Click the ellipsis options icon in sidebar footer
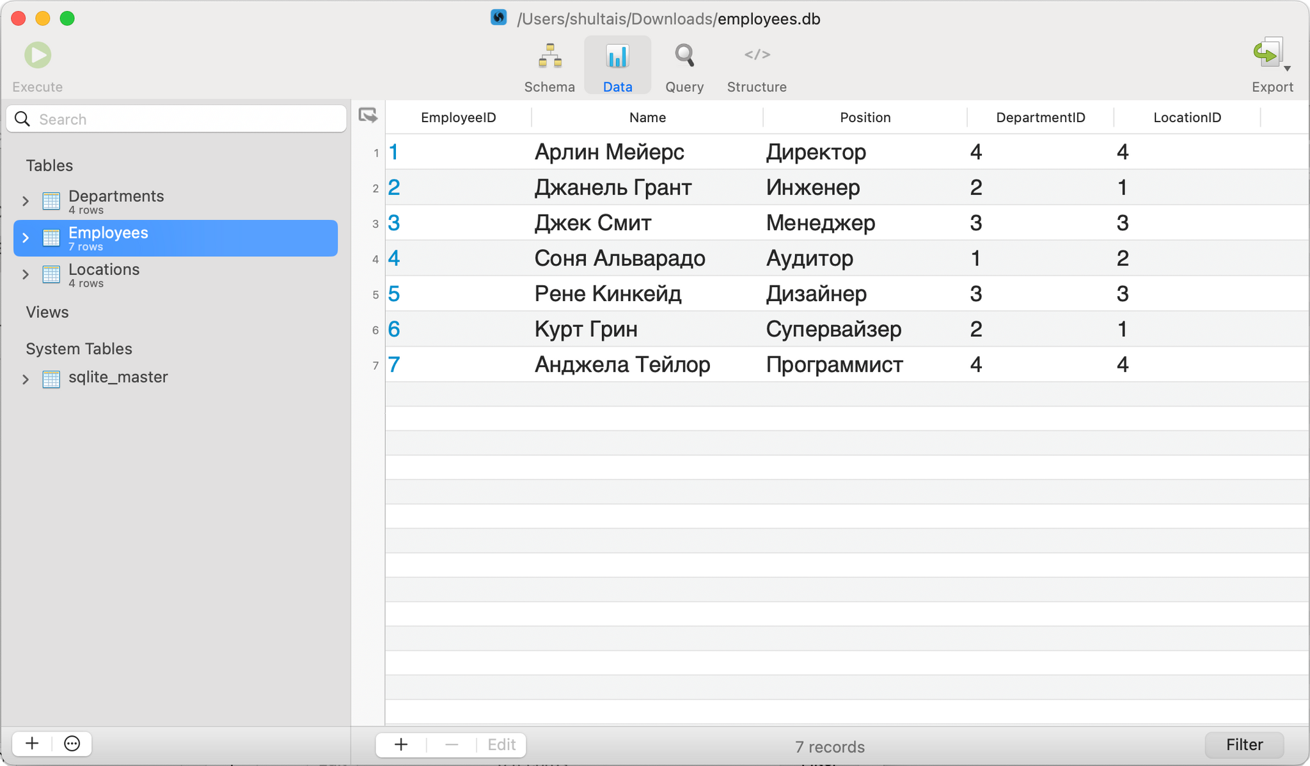The image size is (1310, 766). pyautogui.click(x=72, y=744)
